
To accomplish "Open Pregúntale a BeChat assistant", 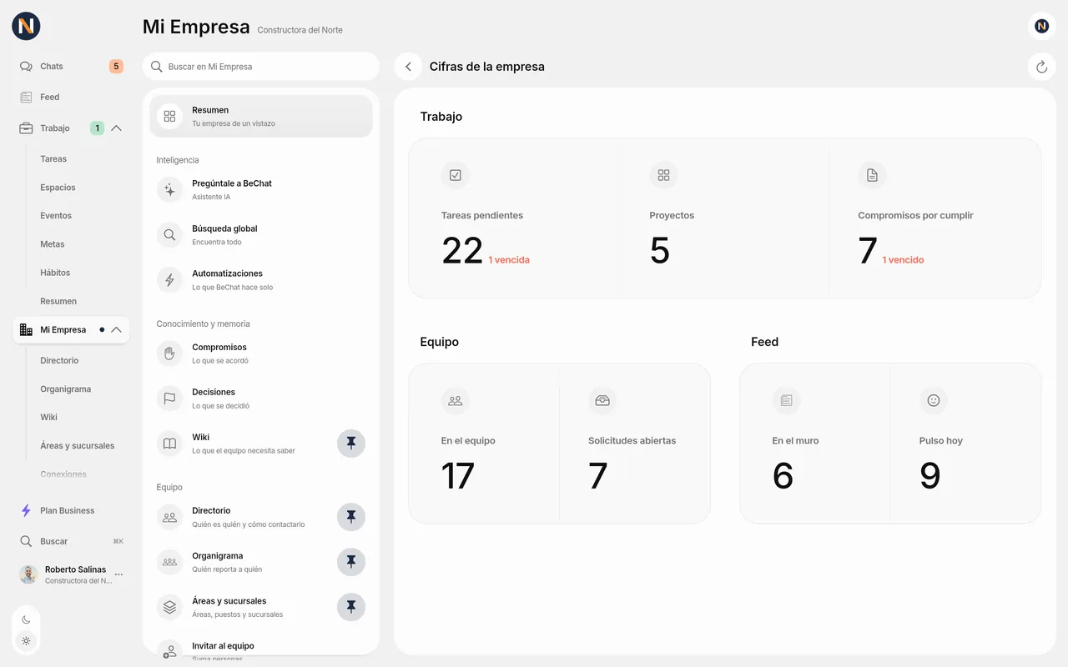I will (x=261, y=189).
